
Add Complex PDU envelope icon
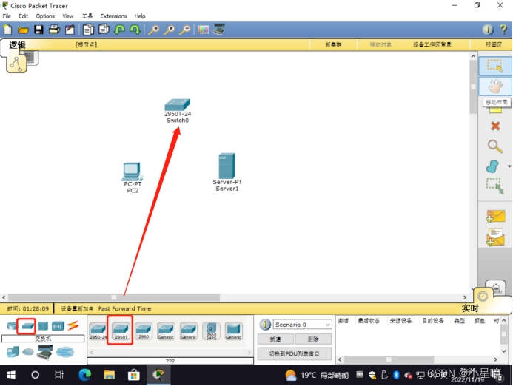coord(495,237)
